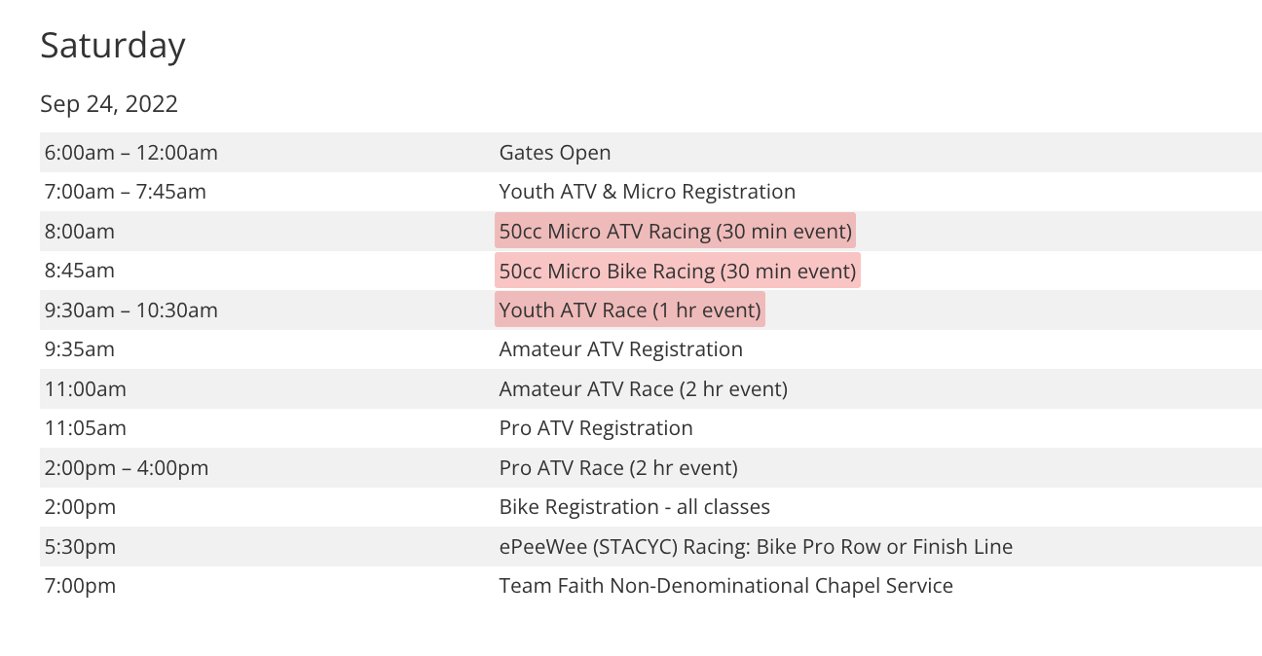Viewport: 1262px width, 656px height.
Task: Click the 6:00am – 12:00am time cell
Action: (130, 153)
